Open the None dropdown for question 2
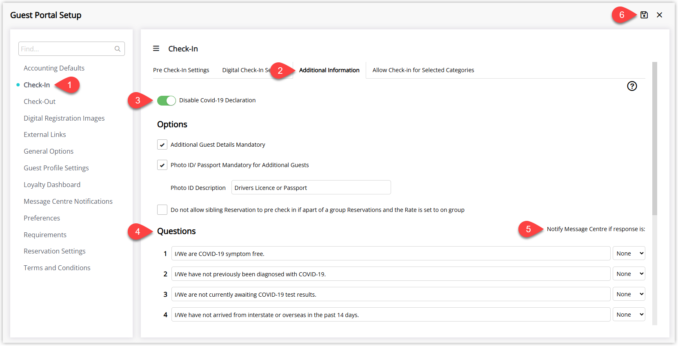678x346 pixels. pyautogui.click(x=629, y=274)
